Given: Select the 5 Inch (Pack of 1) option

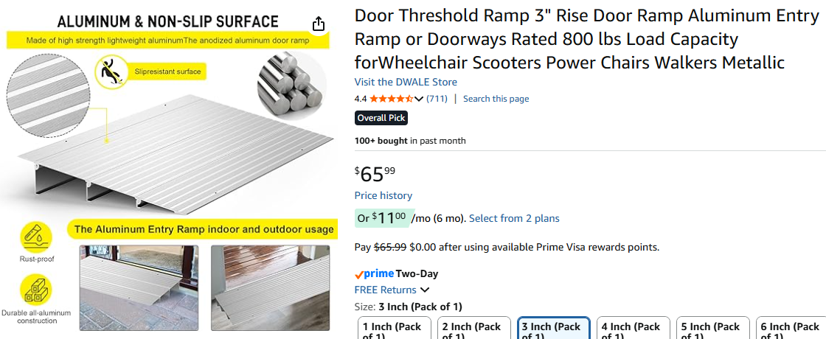Looking at the screenshot, I should [x=712, y=329].
